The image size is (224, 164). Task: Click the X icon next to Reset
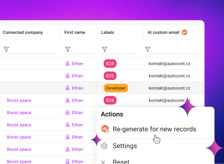point(103,162)
